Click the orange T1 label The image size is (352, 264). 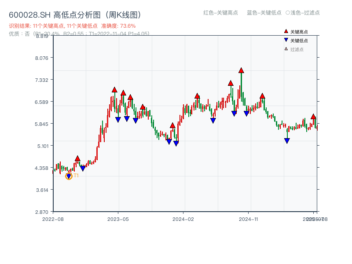pos(76,175)
